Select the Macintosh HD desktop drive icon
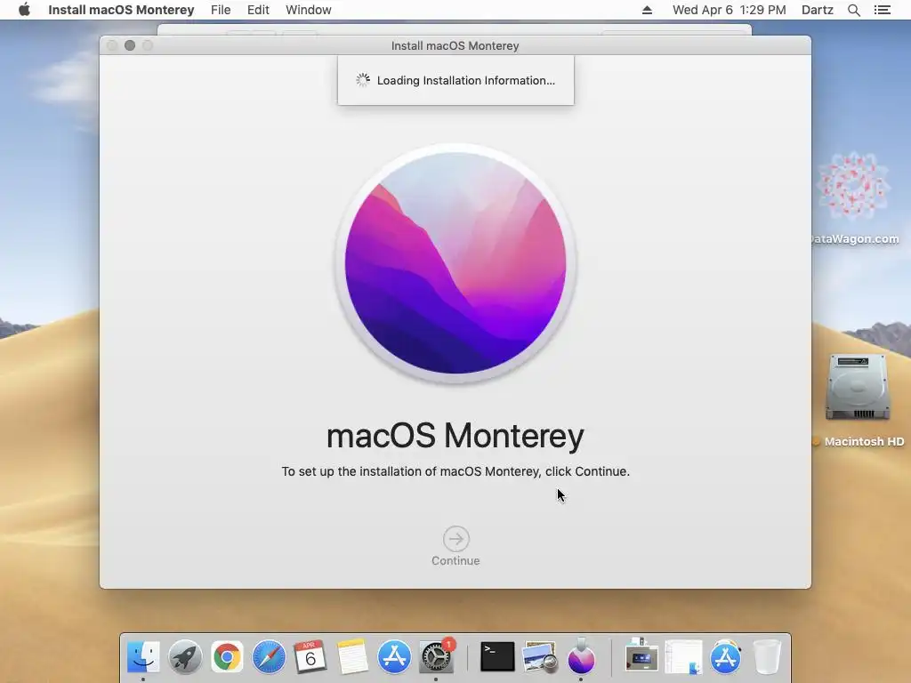This screenshot has height=683, width=911. [x=859, y=386]
